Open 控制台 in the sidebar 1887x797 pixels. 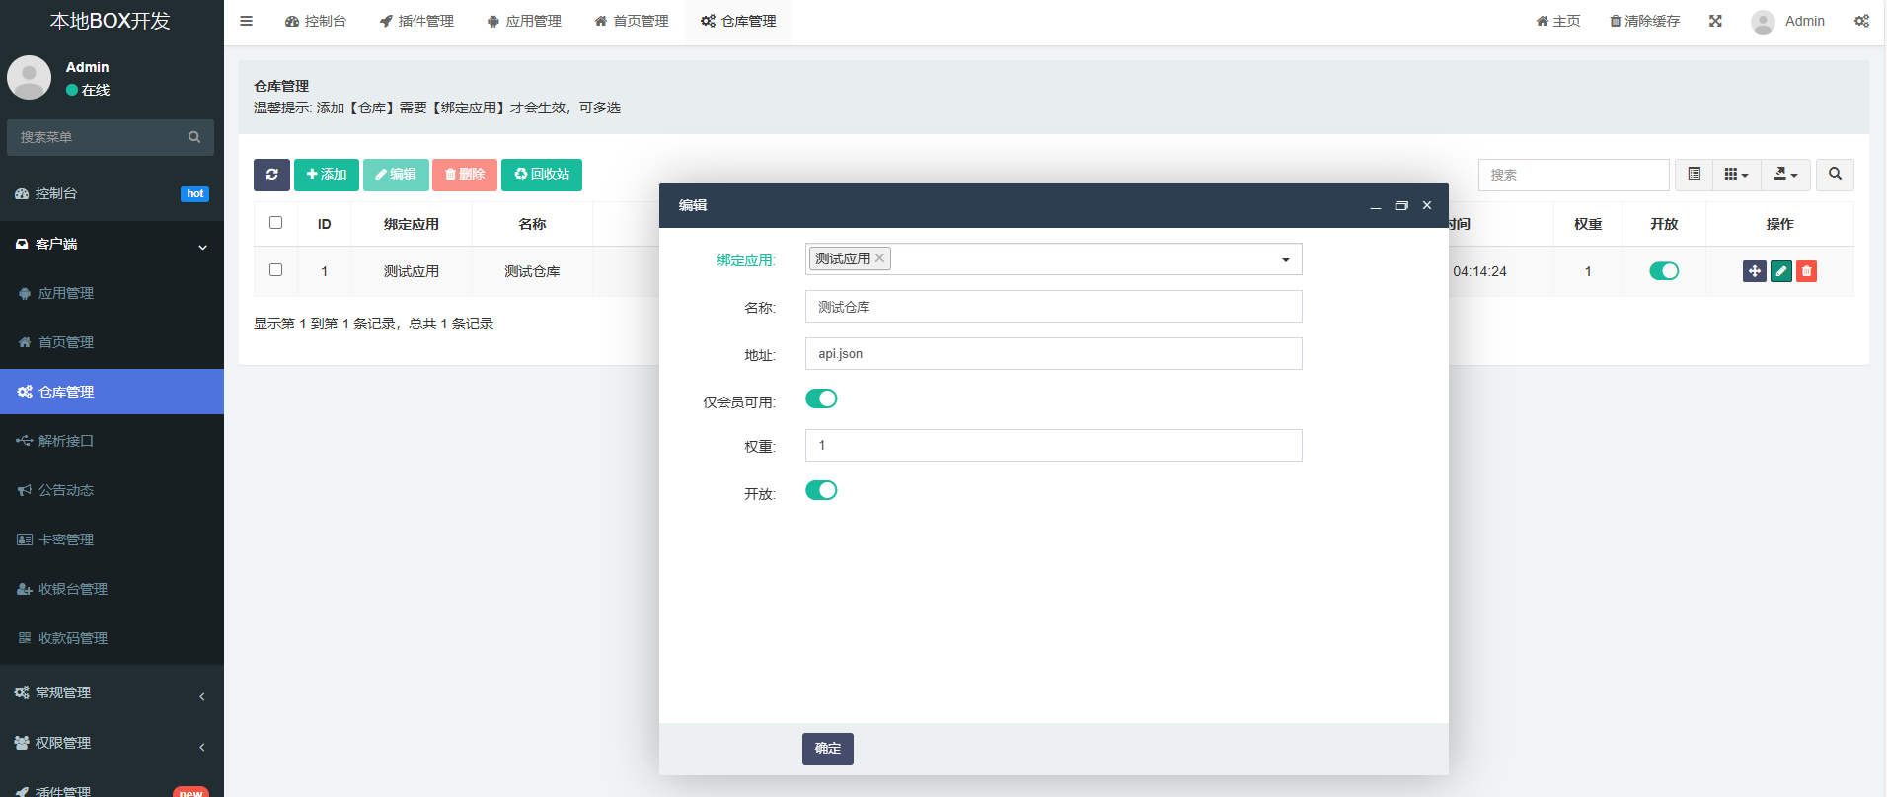[x=112, y=194]
